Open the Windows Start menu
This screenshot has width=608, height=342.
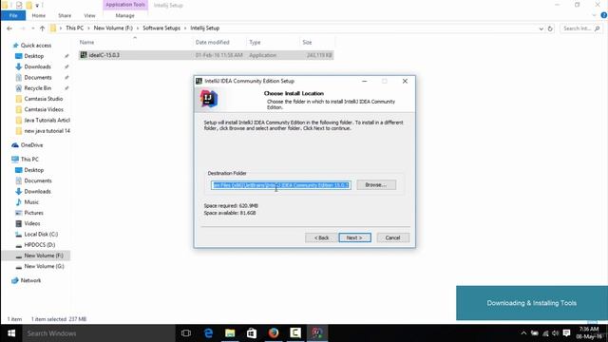pyautogui.click(x=11, y=333)
